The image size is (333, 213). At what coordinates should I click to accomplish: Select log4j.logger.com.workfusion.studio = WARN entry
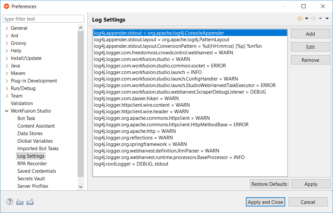[190, 59]
